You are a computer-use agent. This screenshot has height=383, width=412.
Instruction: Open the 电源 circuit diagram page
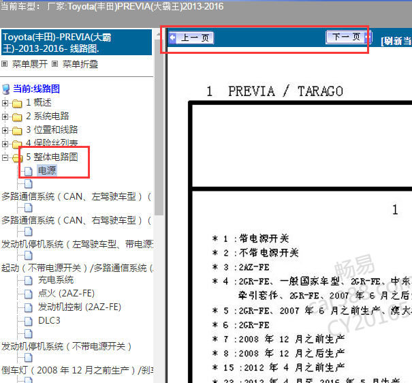(47, 170)
